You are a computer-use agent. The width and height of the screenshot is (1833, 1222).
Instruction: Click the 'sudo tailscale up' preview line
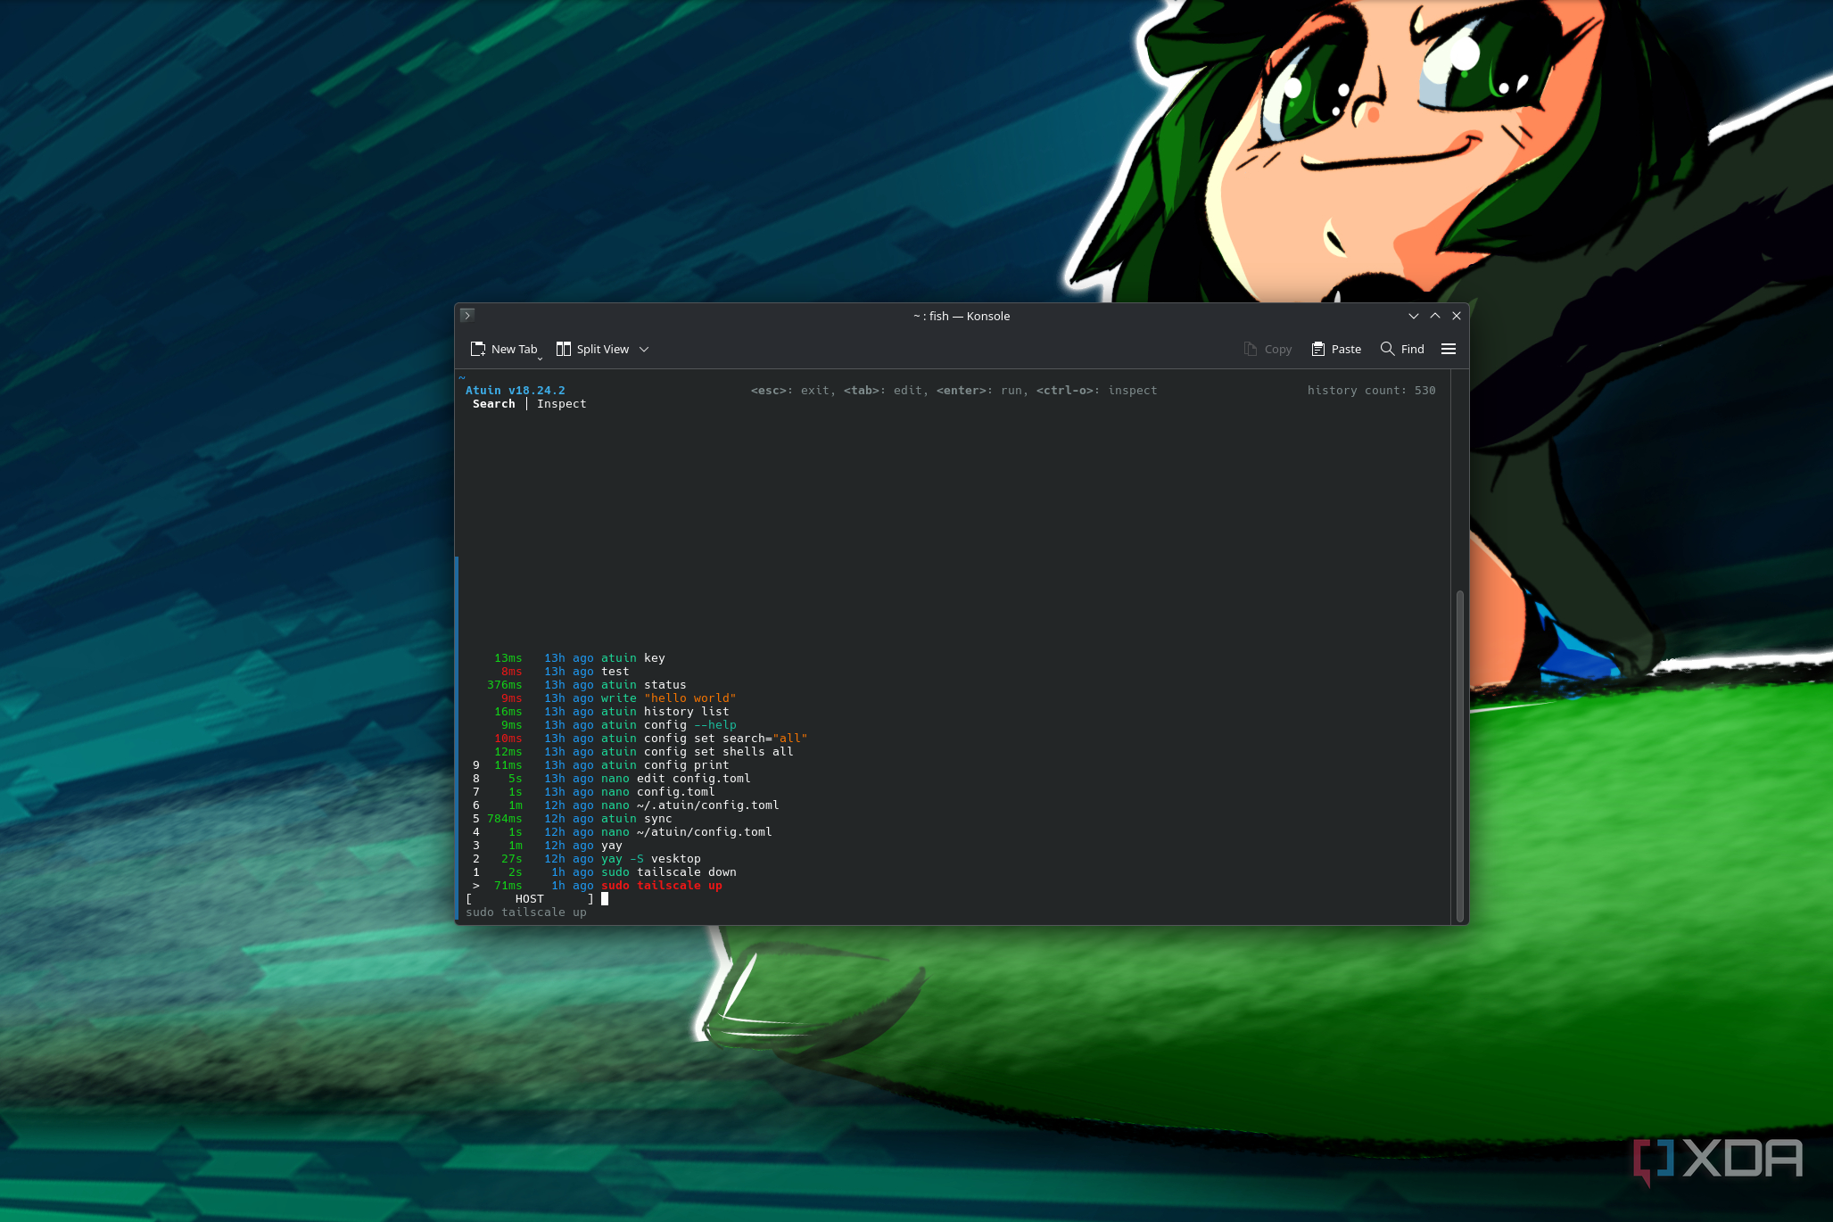tap(525, 912)
